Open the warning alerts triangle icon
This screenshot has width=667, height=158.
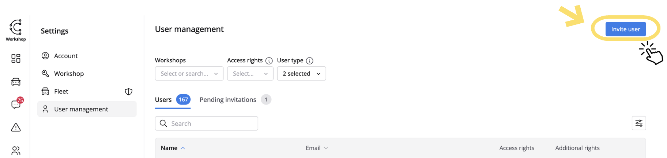pos(16,127)
